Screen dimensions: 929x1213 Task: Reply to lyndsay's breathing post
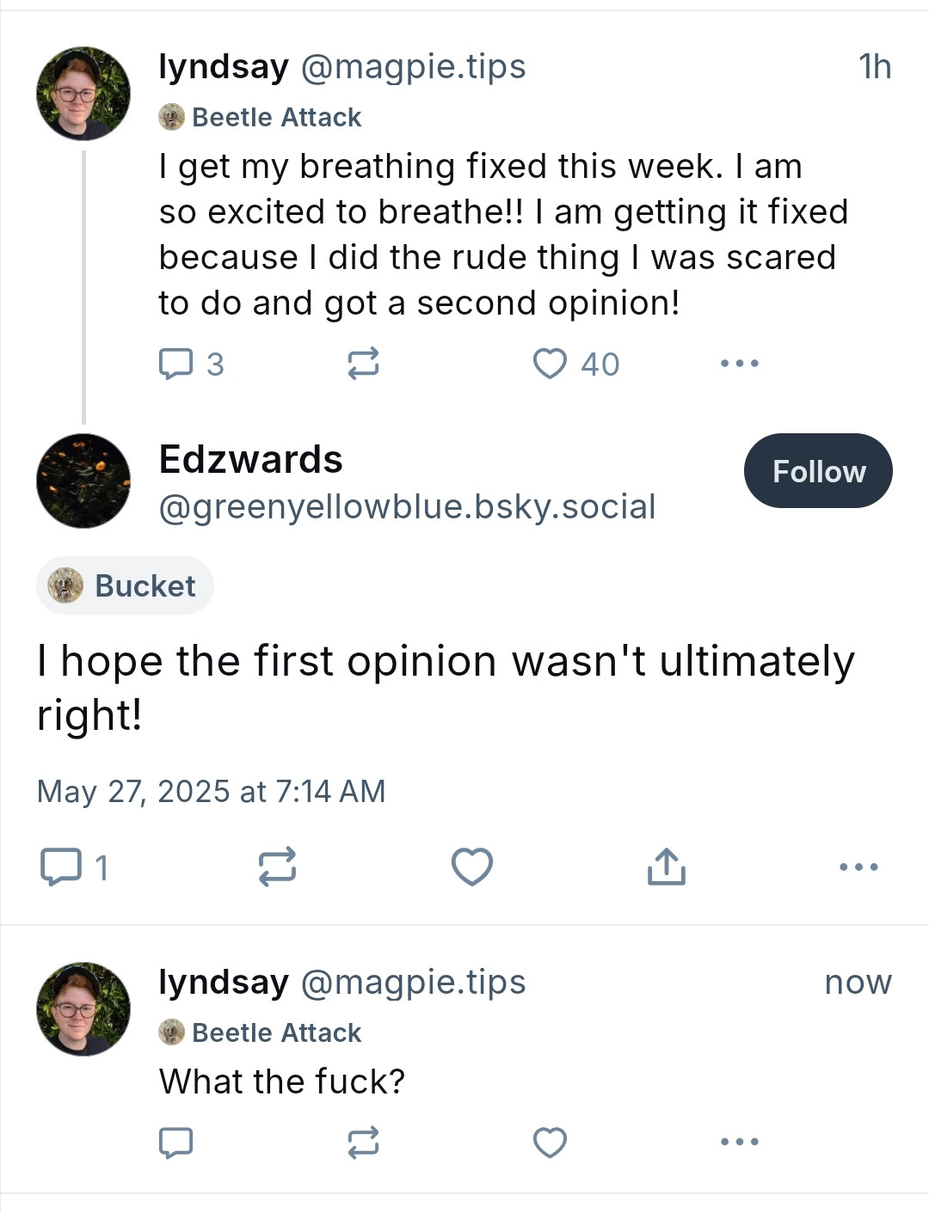click(191, 364)
